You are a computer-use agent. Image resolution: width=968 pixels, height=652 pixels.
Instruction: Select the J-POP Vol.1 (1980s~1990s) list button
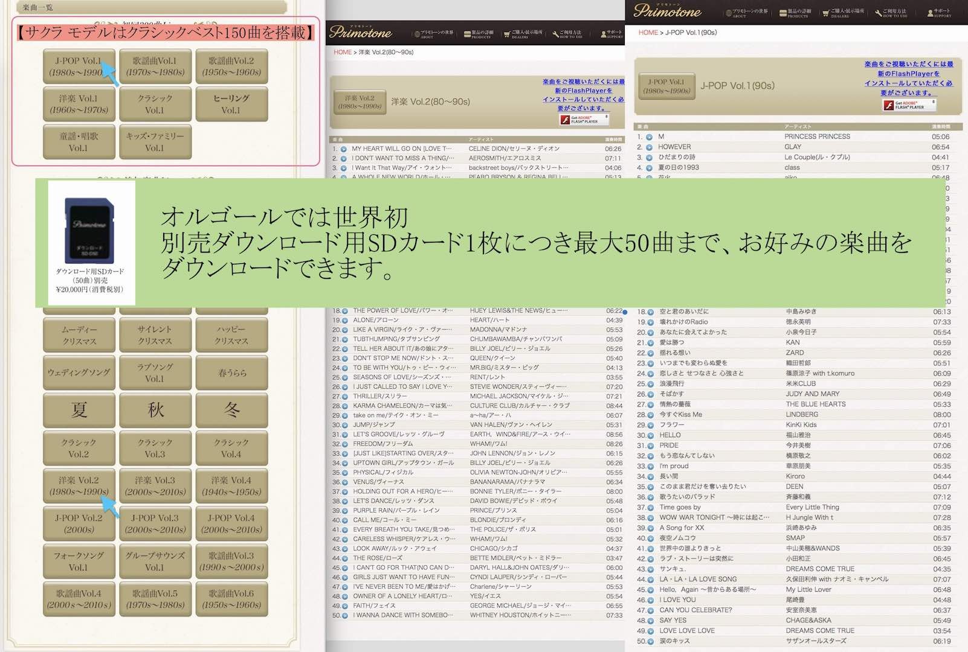click(x=79, y=67)
